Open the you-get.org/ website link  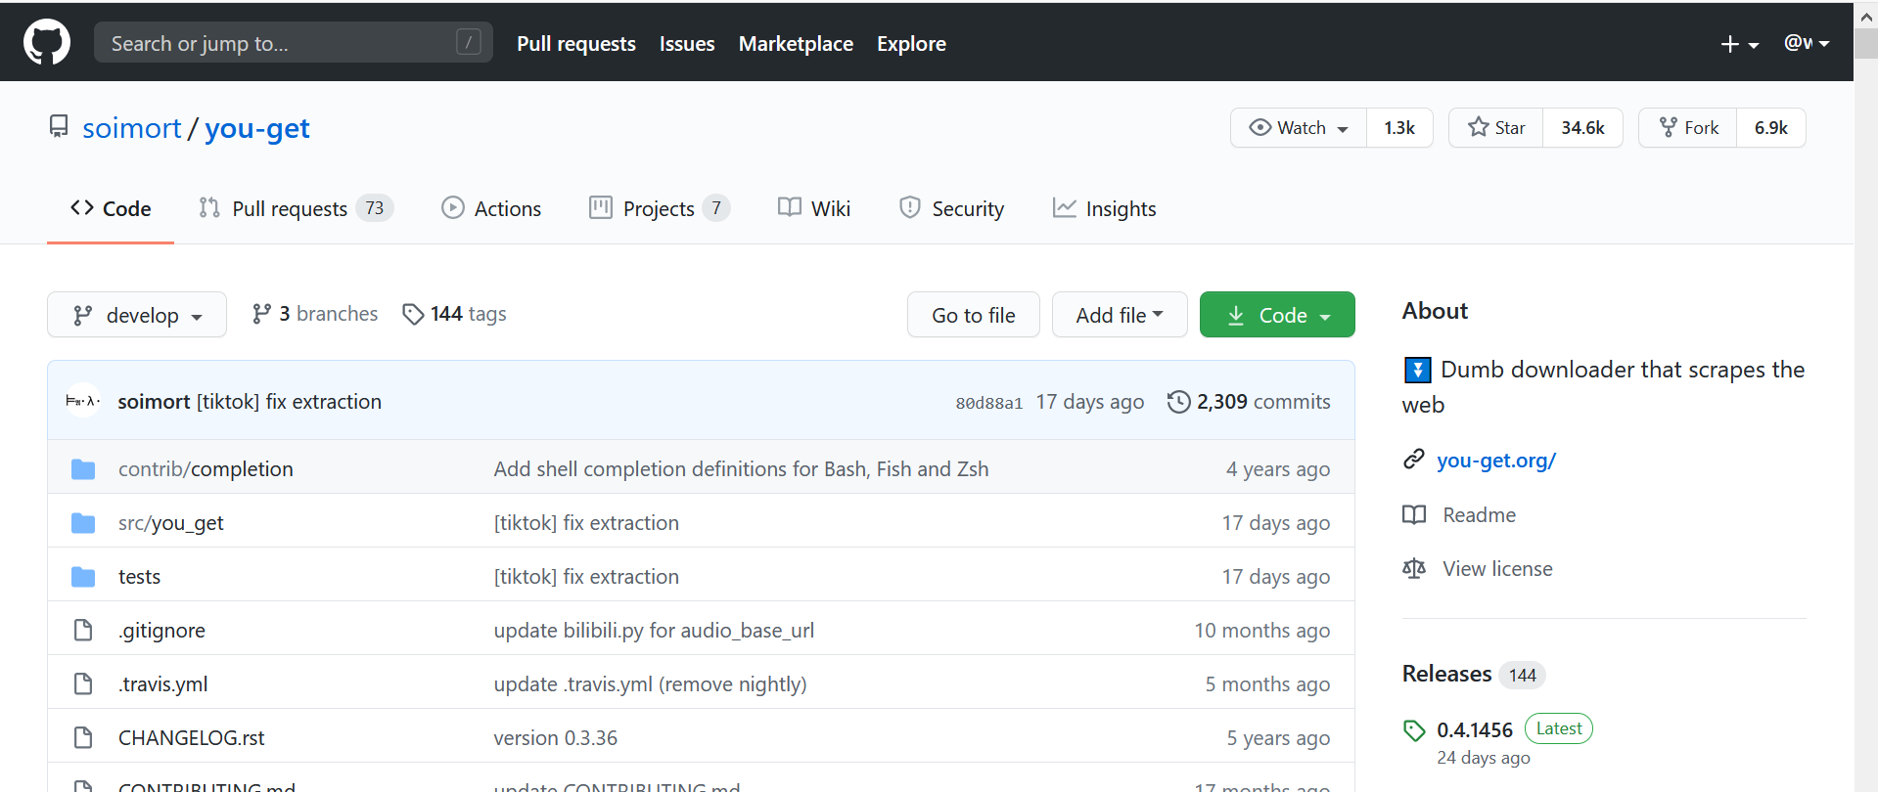[1496, 461]
